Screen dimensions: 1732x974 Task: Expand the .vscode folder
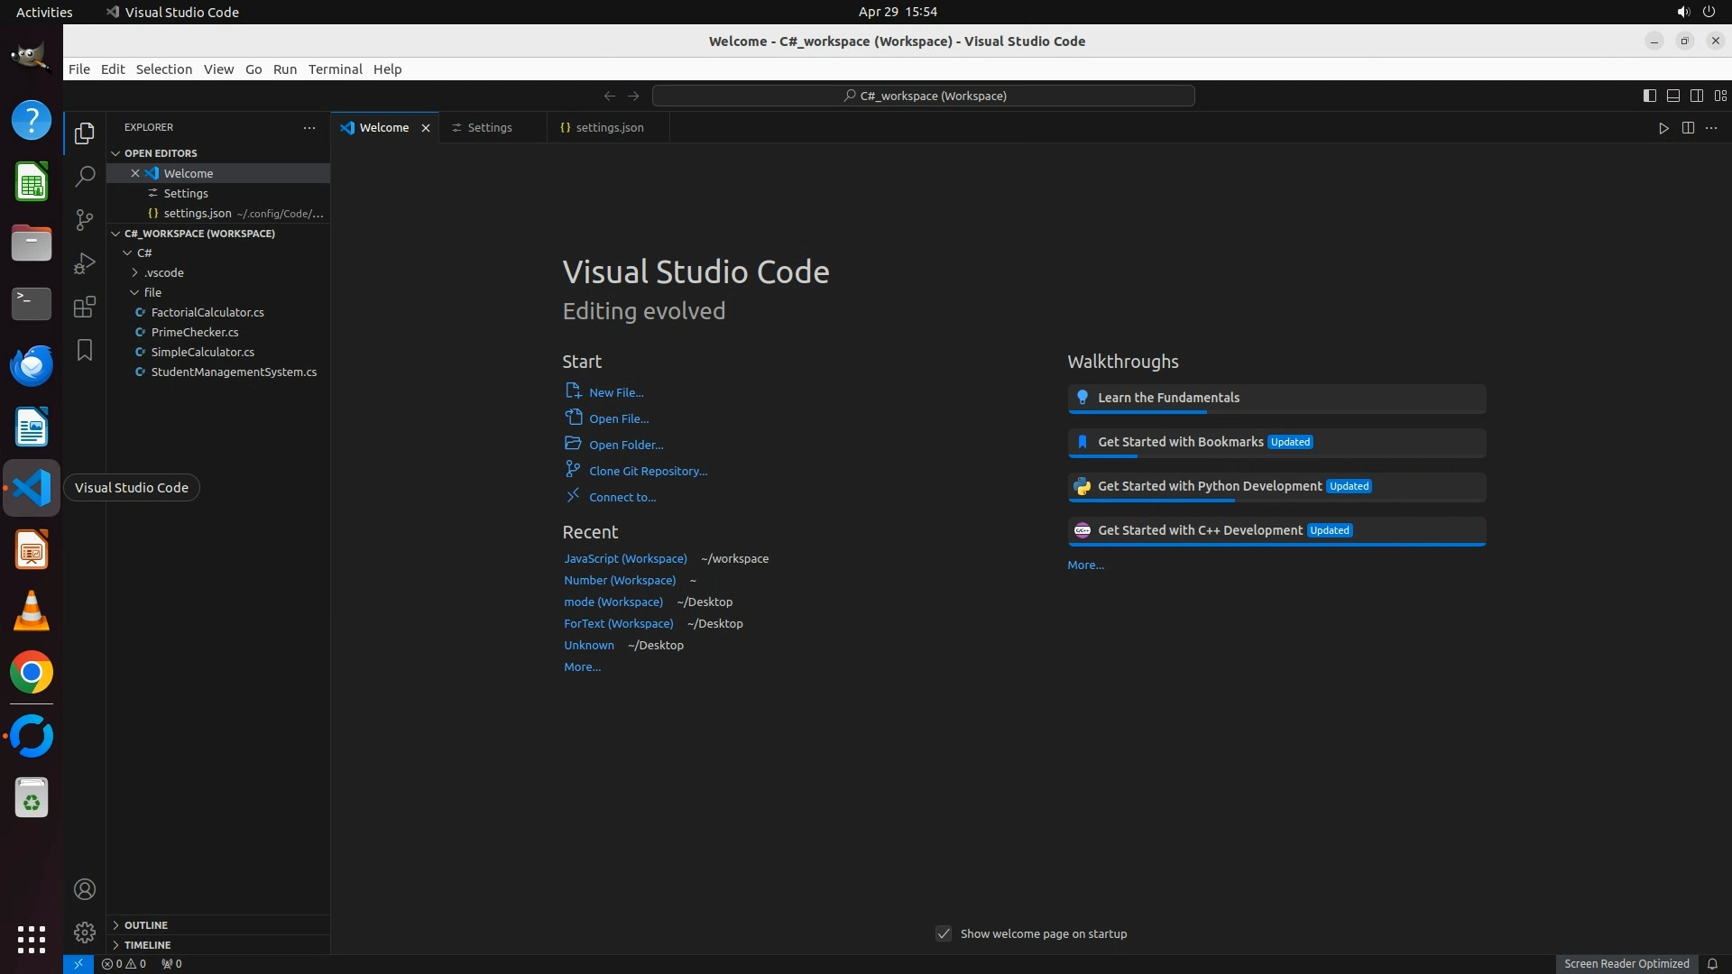click(x=163, y=272)
